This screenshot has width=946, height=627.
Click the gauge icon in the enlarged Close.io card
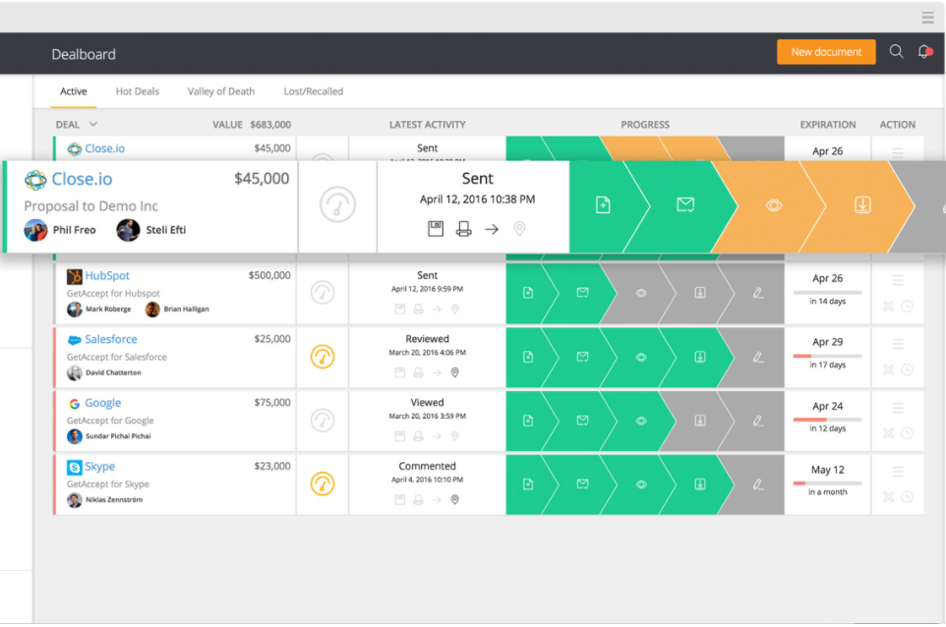(x=337, y=204)
